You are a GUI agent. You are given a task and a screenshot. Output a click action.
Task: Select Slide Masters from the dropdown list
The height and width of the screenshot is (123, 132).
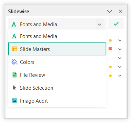(x=57, y=49)
